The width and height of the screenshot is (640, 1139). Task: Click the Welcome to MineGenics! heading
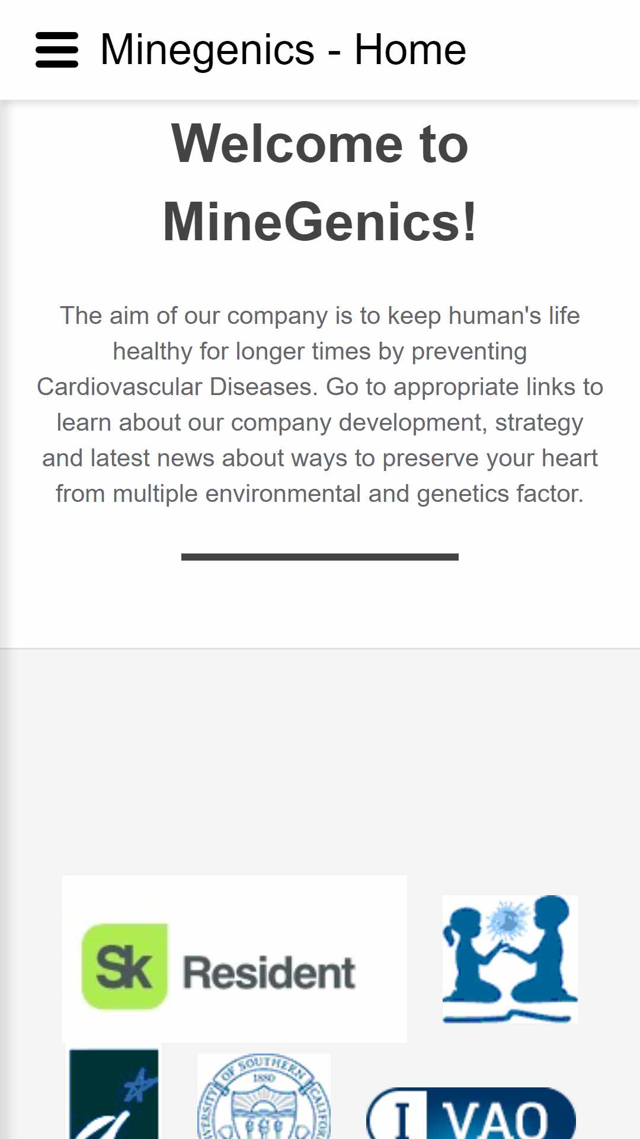(x=320, y=183)
